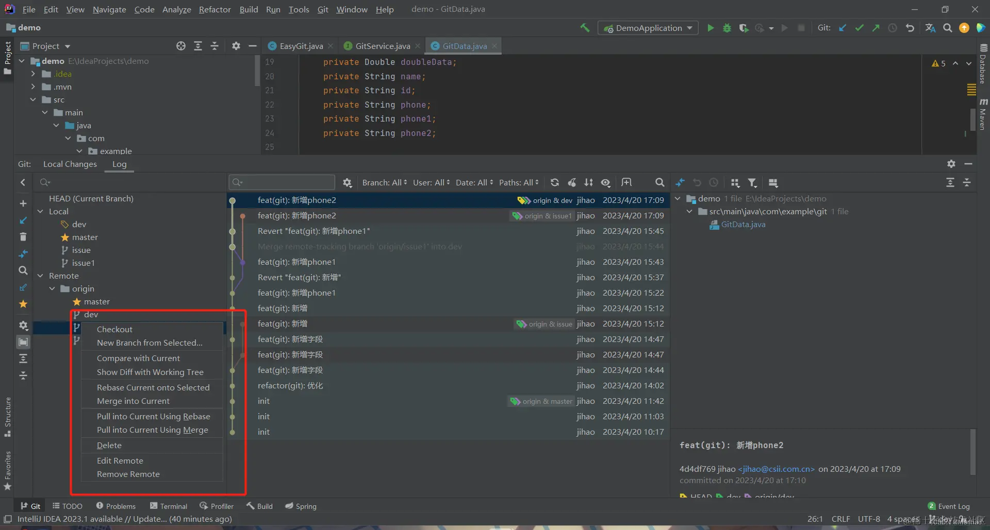Toggle Favorites tool window stripe button

8,471
